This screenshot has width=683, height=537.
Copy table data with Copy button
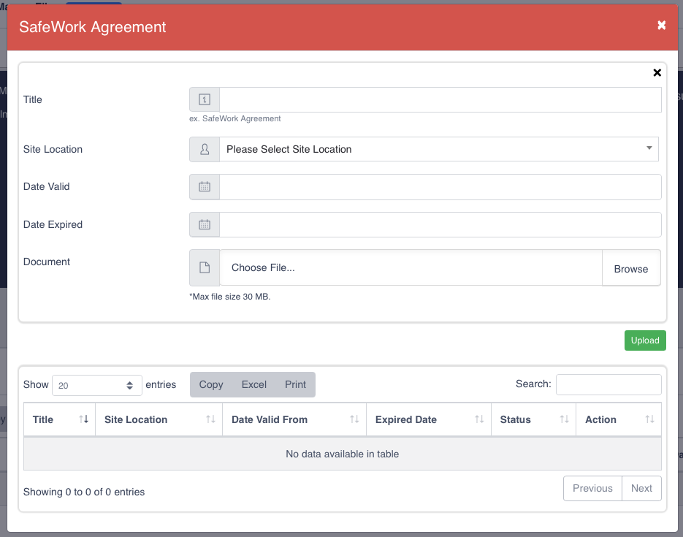(x=211, y=384)
